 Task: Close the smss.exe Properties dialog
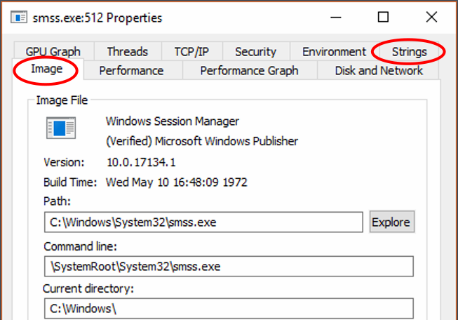(x=431, y=17)
